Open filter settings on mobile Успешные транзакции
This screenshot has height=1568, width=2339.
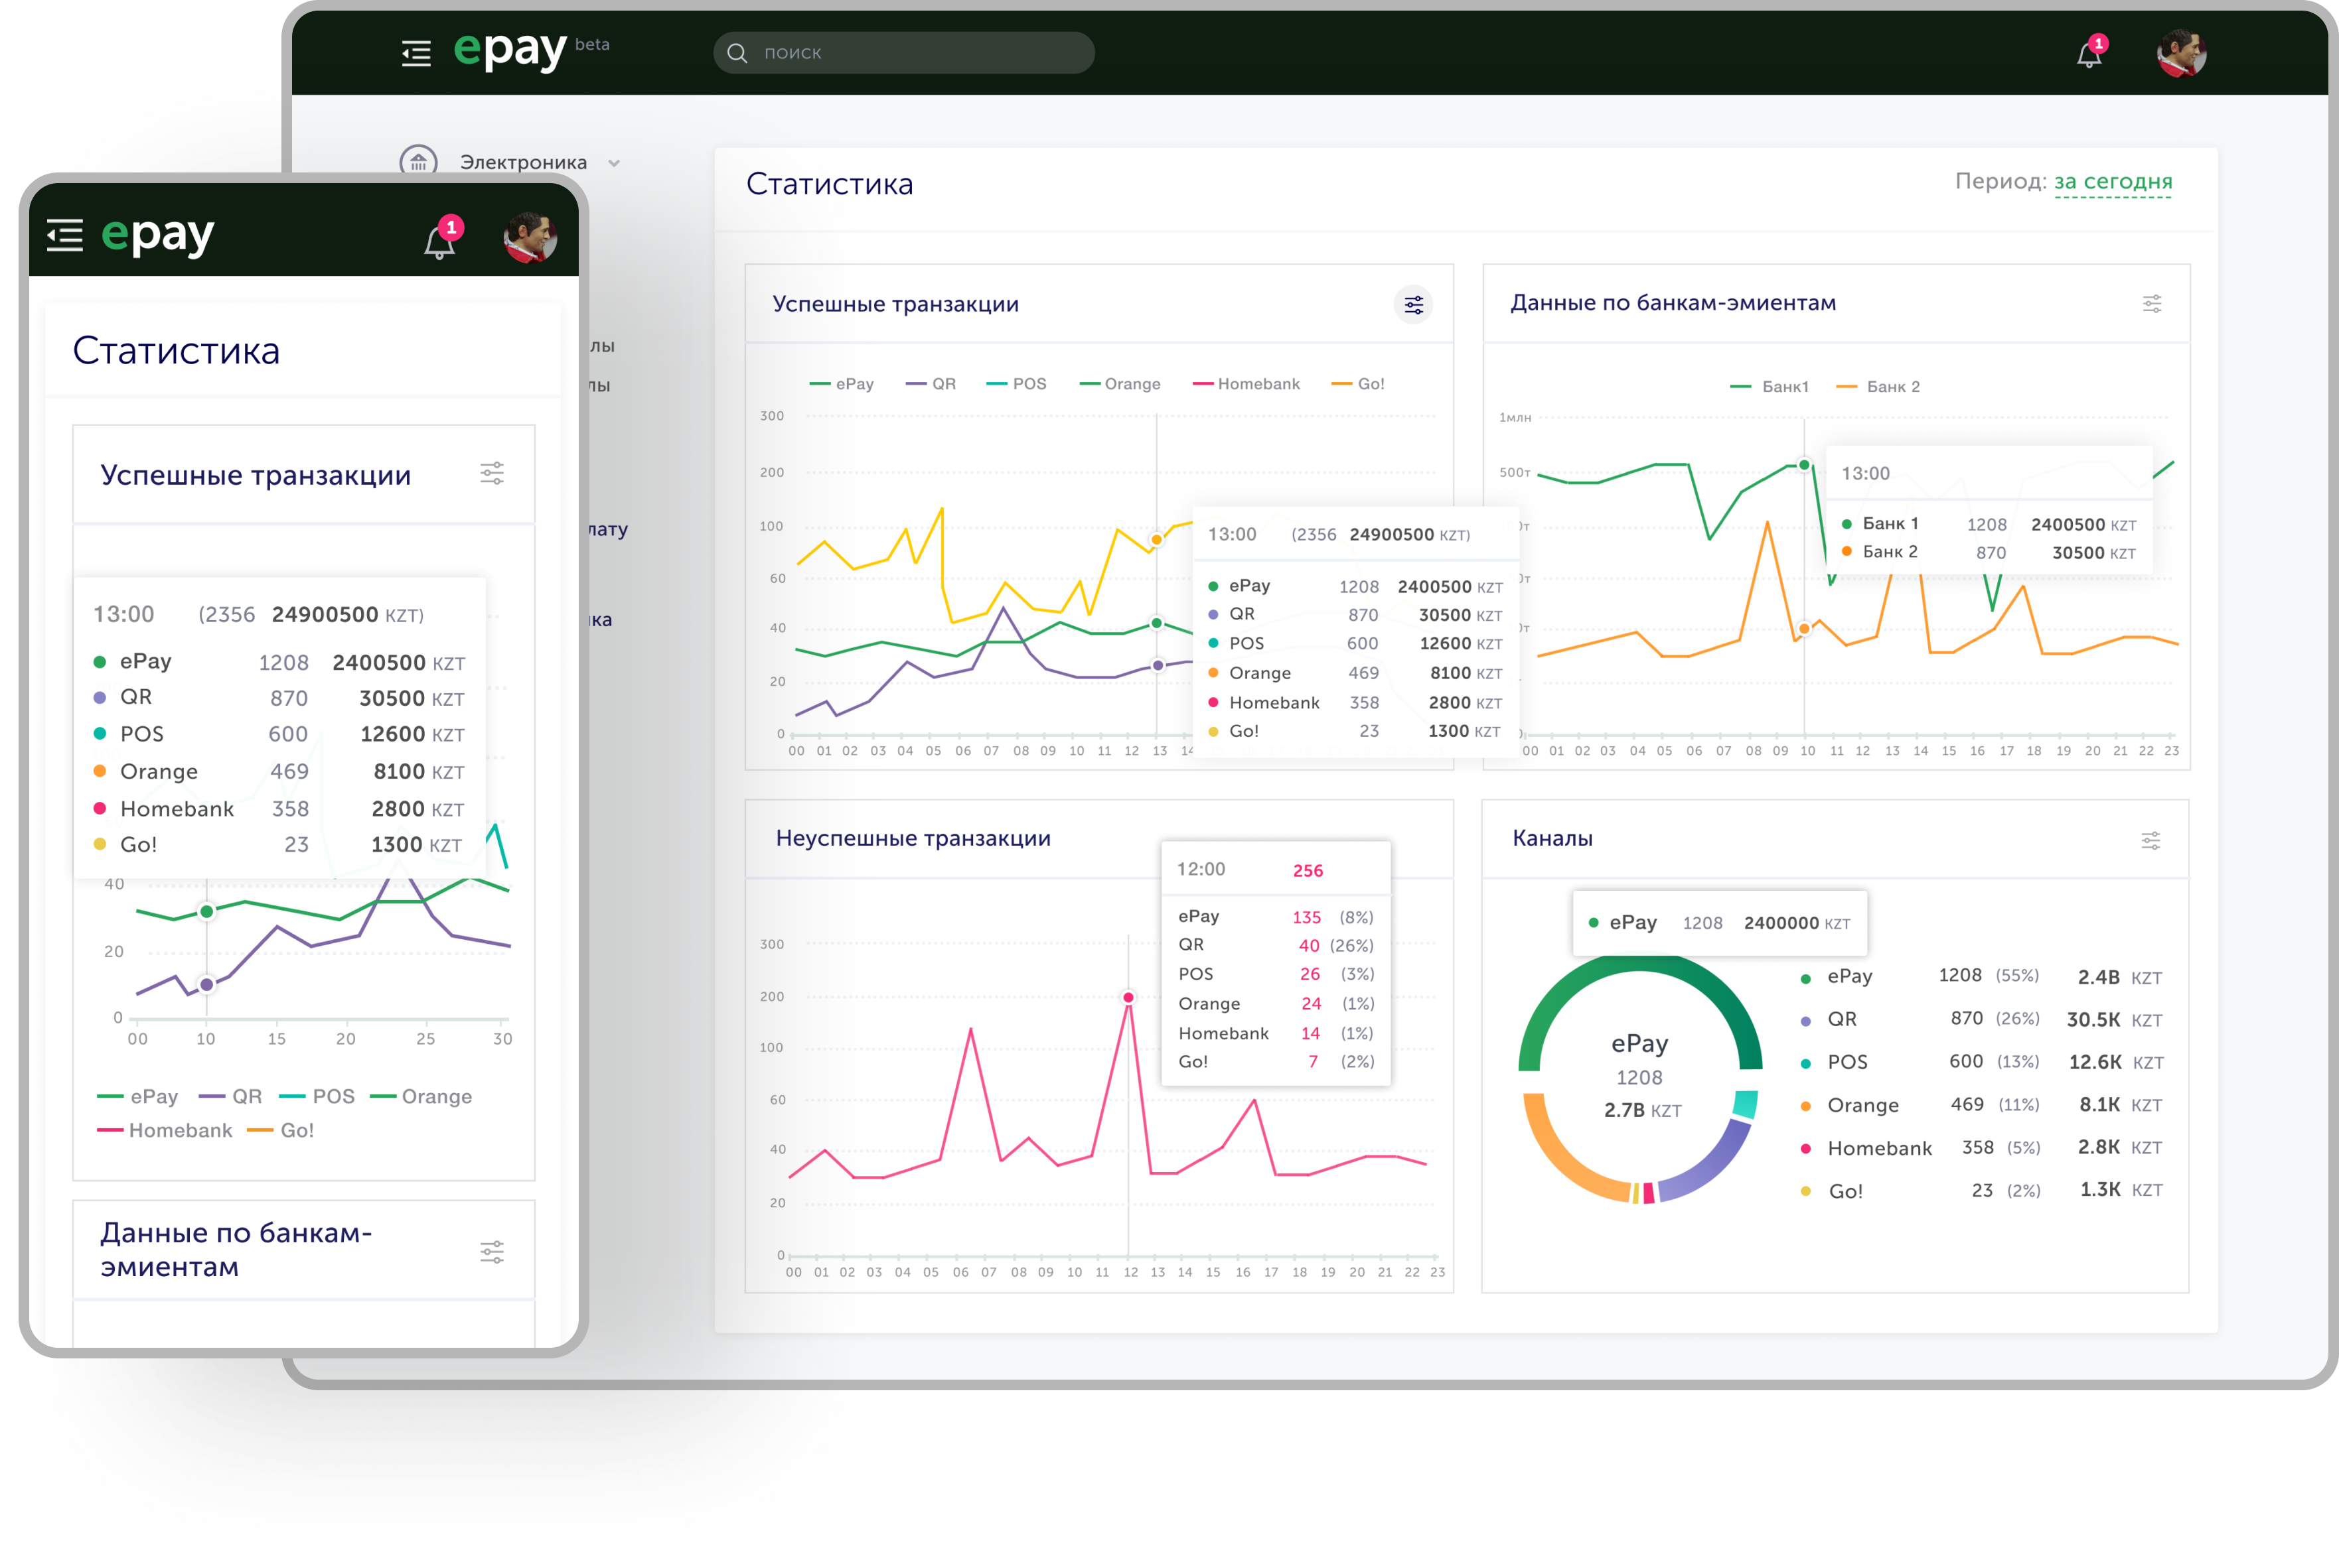tap(492, 473)
